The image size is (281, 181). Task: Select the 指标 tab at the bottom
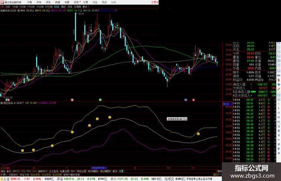coord(3,171)
